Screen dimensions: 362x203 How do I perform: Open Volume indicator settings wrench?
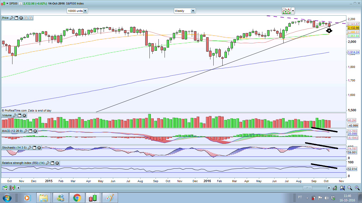pyautogui.click(x=15, y=116)
